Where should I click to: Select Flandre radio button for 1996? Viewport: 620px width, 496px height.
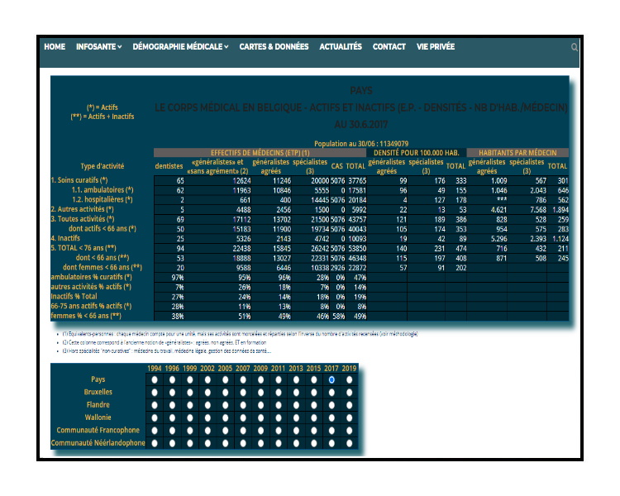pyautogui.click(x=173, y=405)
